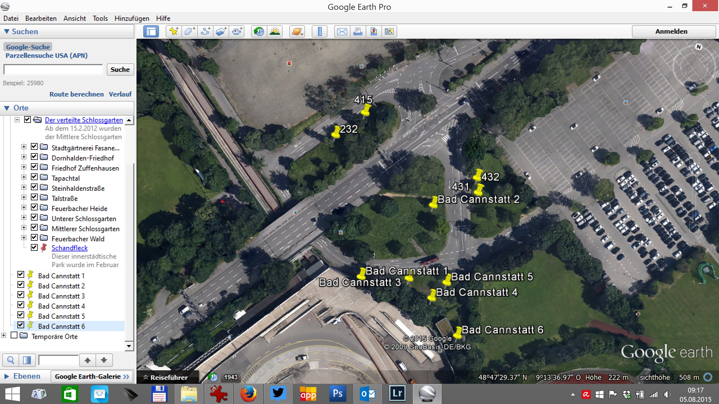
Task: Hide the sidebar with toolbar button
Action: pyautogui.click(x=151, y=31)
